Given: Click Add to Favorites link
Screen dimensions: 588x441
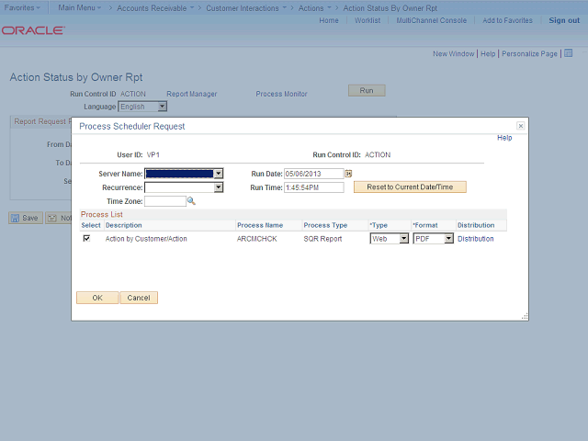Looking at the screenshot, I should point(507,20).
